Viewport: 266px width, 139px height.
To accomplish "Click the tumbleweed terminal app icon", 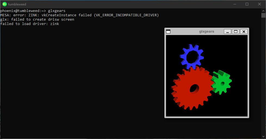I will click(x=5, y=4).
